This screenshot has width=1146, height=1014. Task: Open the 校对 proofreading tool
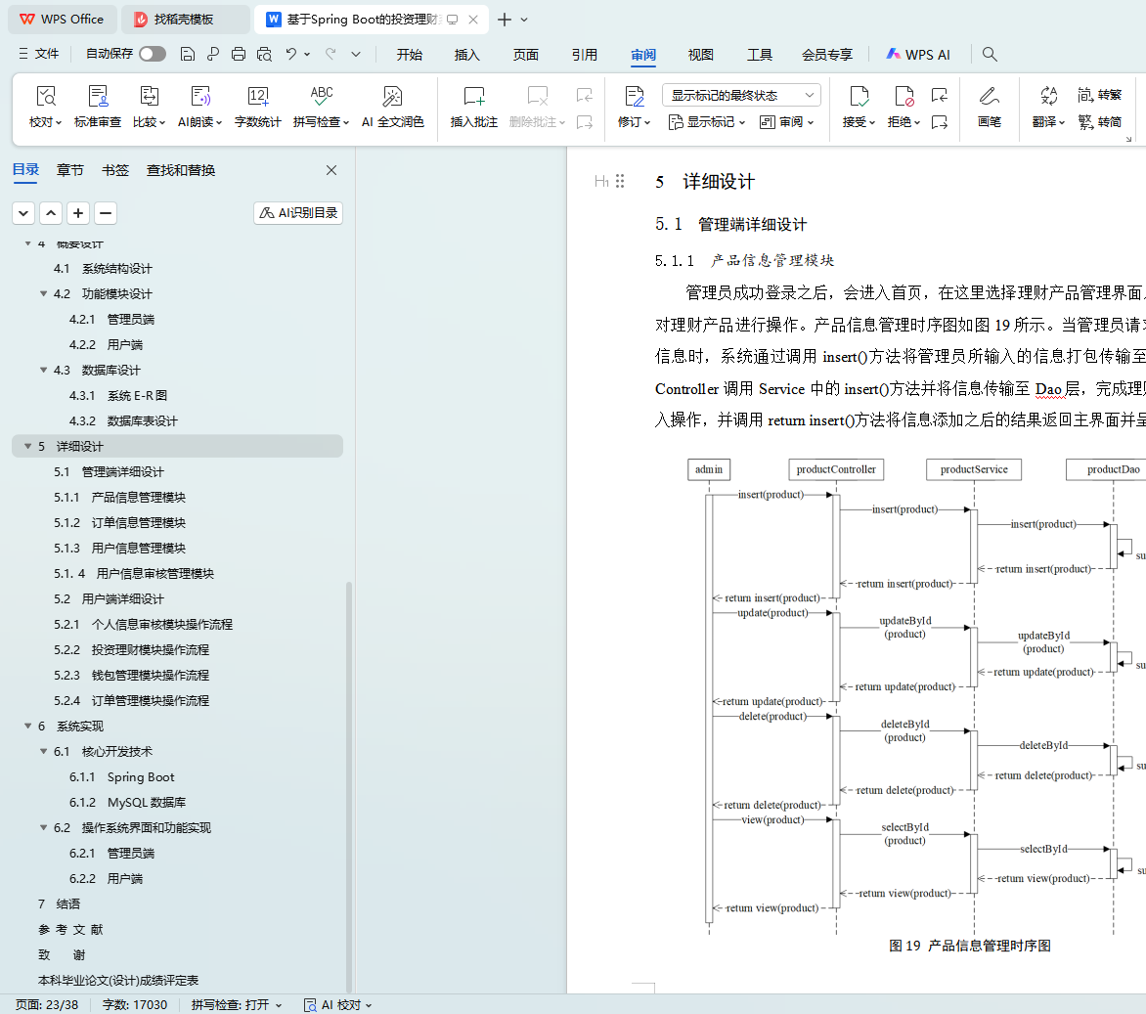point(45,107)
